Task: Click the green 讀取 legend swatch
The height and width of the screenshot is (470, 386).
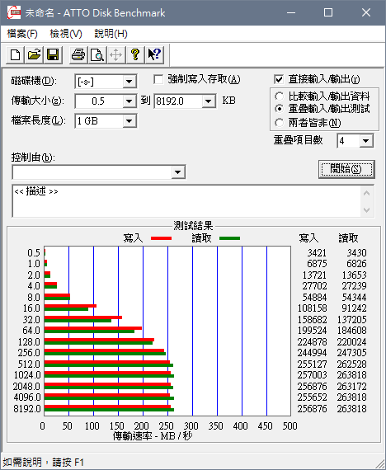Action: 230,238
